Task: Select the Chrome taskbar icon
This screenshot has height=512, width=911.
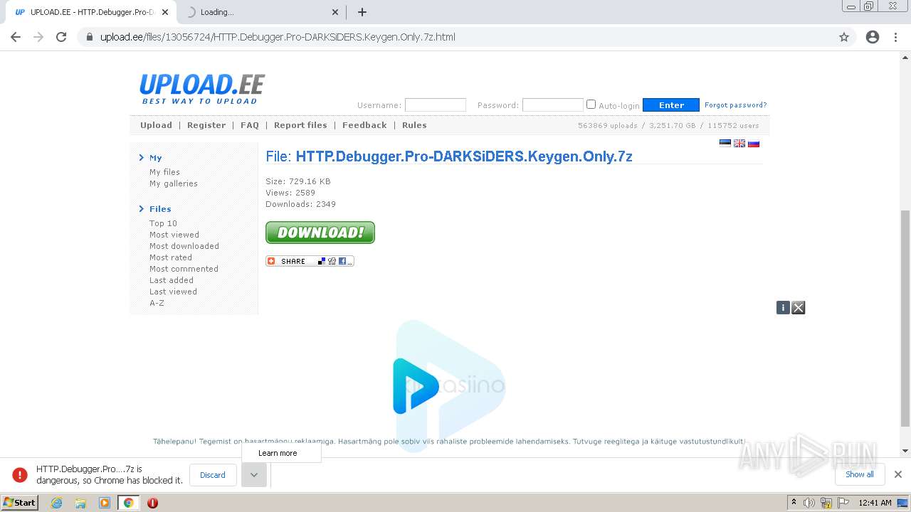Action: [129, 503]
